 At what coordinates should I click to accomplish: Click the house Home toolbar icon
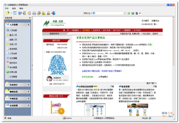tap(29, 13)
